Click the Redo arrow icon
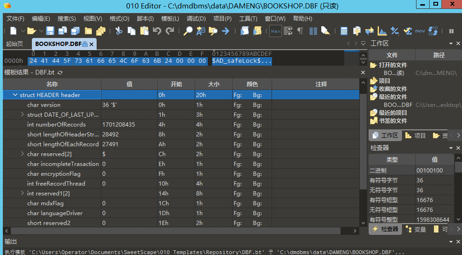Screen dimensions: 462x255 [x=170, y=30]
